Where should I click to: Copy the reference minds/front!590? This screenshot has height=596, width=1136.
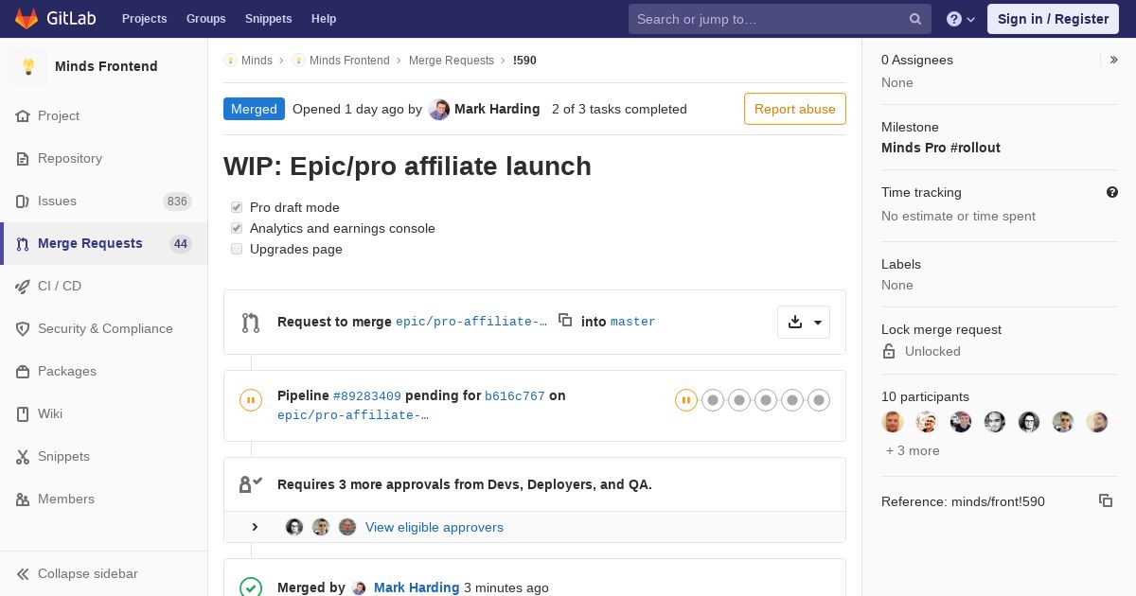(x=1106, y=500)
